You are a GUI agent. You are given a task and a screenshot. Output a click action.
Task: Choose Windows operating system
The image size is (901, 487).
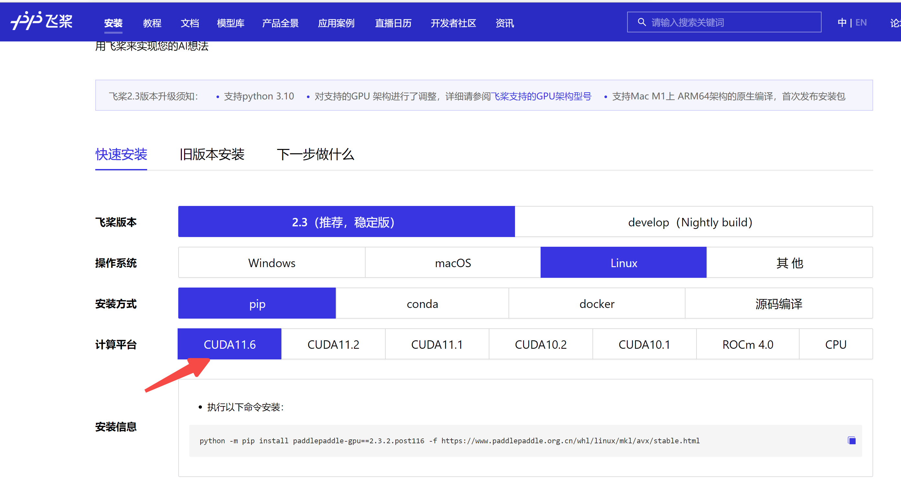[272, 262]
